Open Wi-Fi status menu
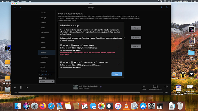The height and width of the screenshot is (111, 198). click(172, 1)
